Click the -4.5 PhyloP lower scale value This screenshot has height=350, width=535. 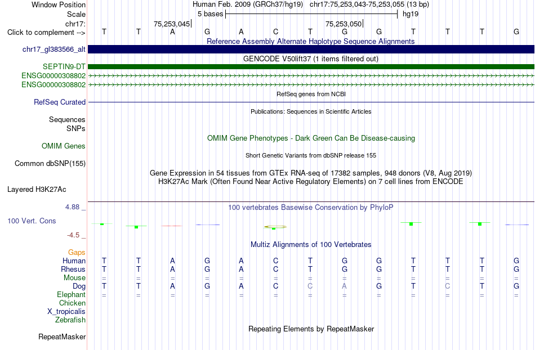click(73, 235)
